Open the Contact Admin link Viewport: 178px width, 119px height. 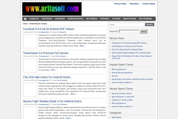click(149, 4)
